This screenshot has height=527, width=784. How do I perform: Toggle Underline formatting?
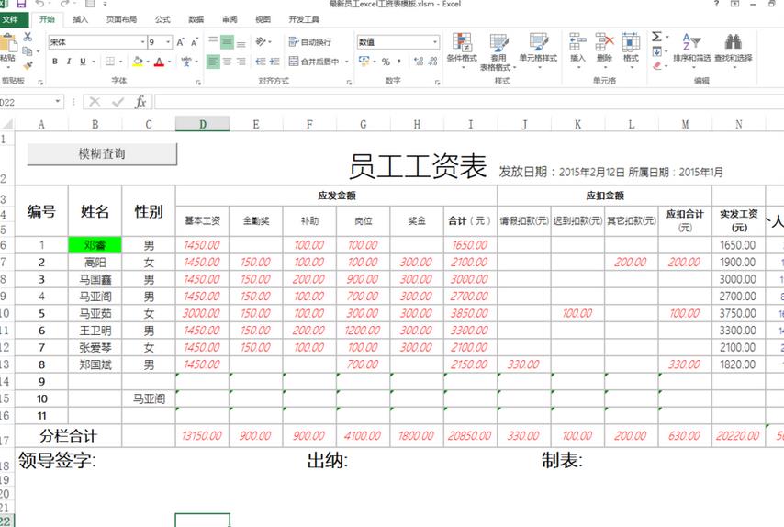click(83, 62)
